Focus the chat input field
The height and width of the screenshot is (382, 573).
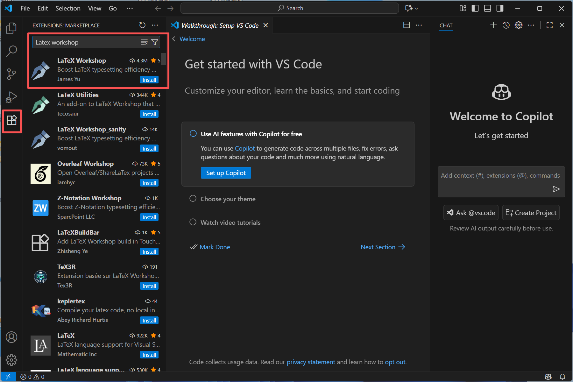[x=501, y=181]
